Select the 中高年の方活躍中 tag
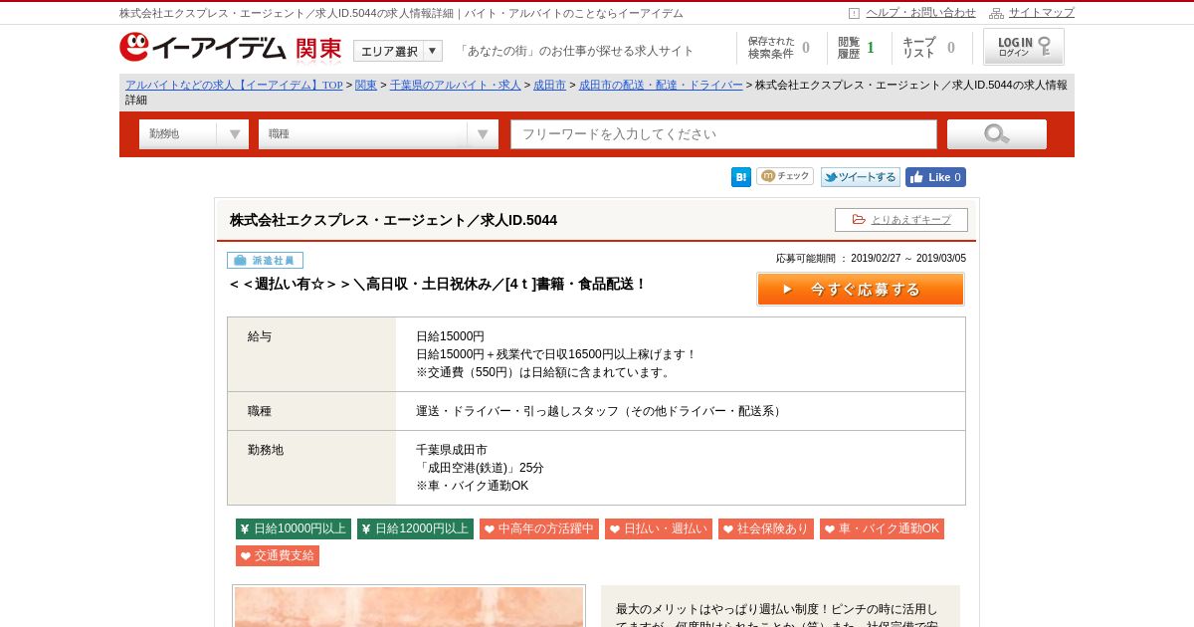The height and width of the screenshot is (627, 1194). click(x=539, y=528)
